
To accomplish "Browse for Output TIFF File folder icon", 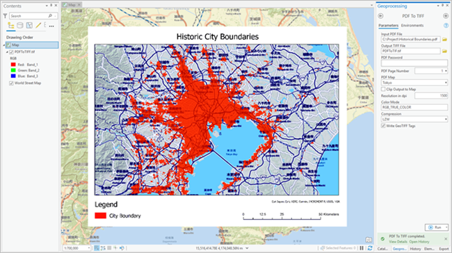I will [x=444, y=51].
